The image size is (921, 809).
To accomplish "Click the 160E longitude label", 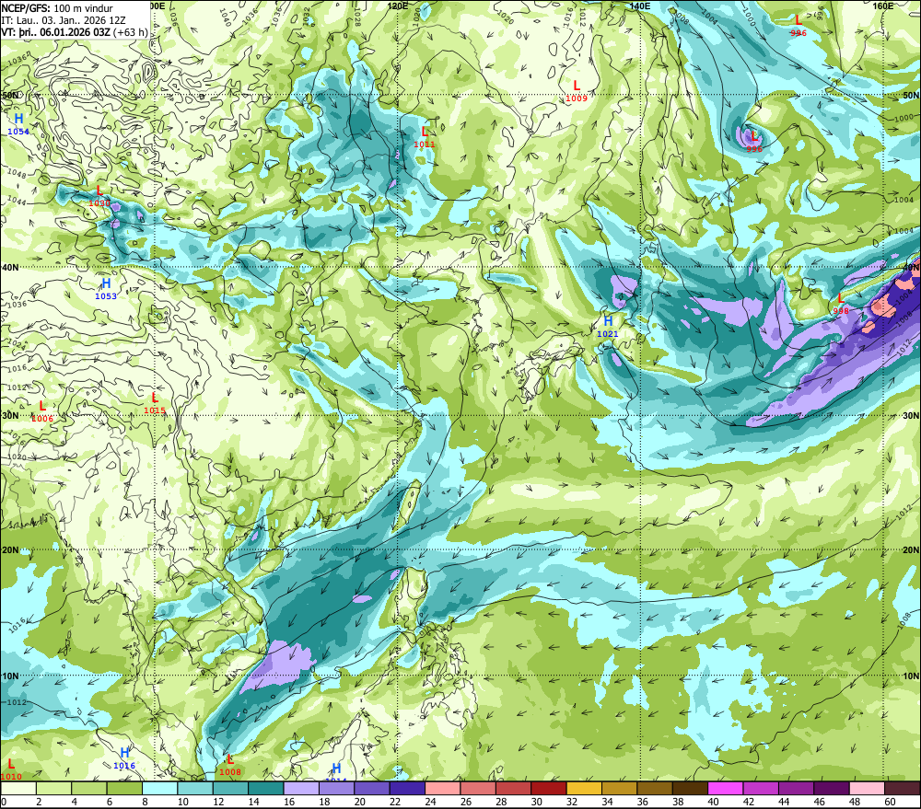I will pos(883,6).
